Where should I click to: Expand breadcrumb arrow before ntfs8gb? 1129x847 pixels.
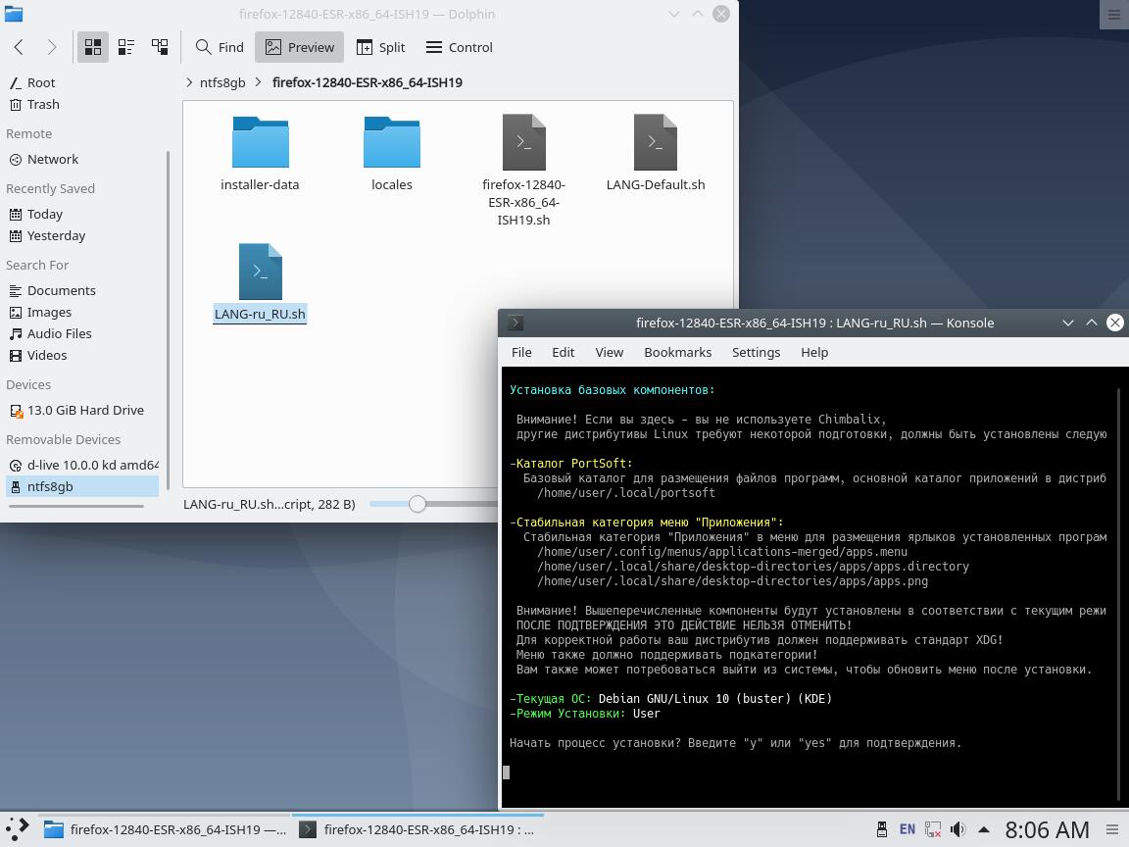(x=189, y=82)
